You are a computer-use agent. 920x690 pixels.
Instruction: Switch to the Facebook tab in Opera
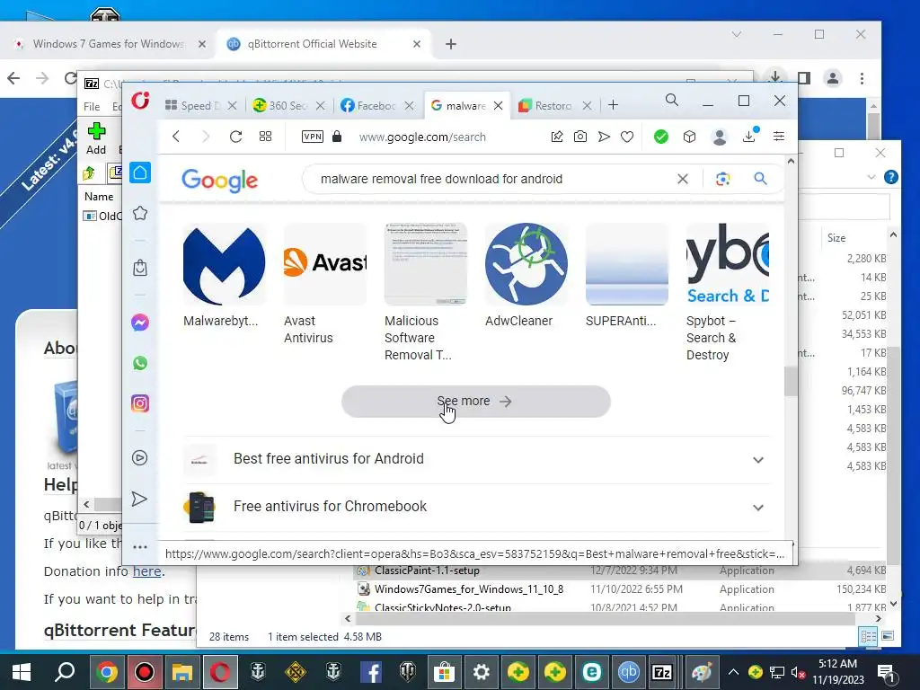click(369, 106)
